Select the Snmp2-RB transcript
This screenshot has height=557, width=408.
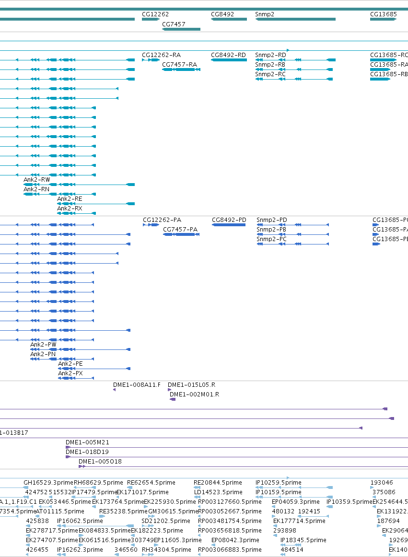pyautogui.click(x=294, y=70)
